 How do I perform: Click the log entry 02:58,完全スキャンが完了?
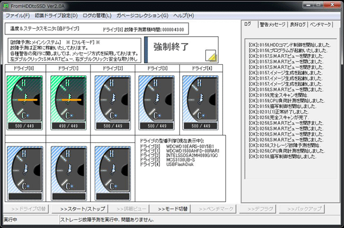(279, 117)
